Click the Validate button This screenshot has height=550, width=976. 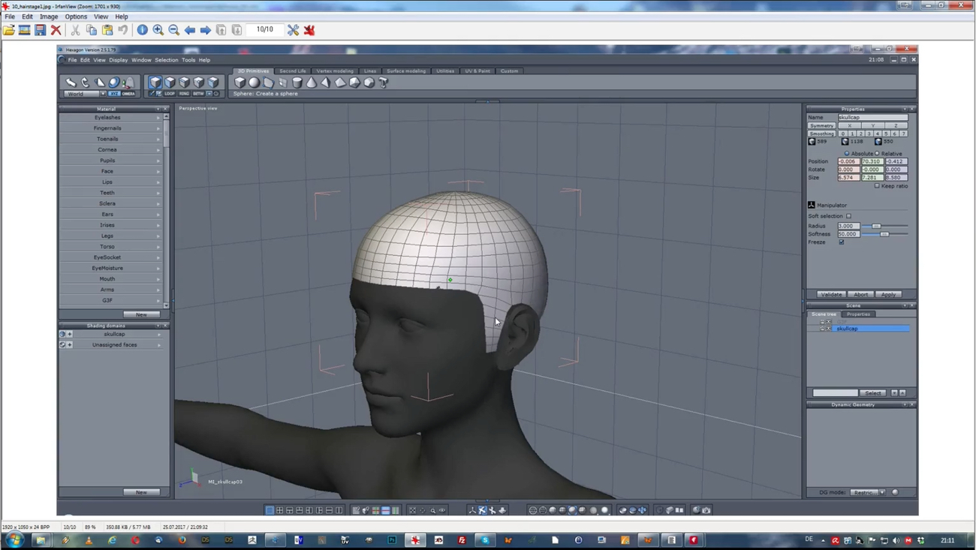(830, 294)
